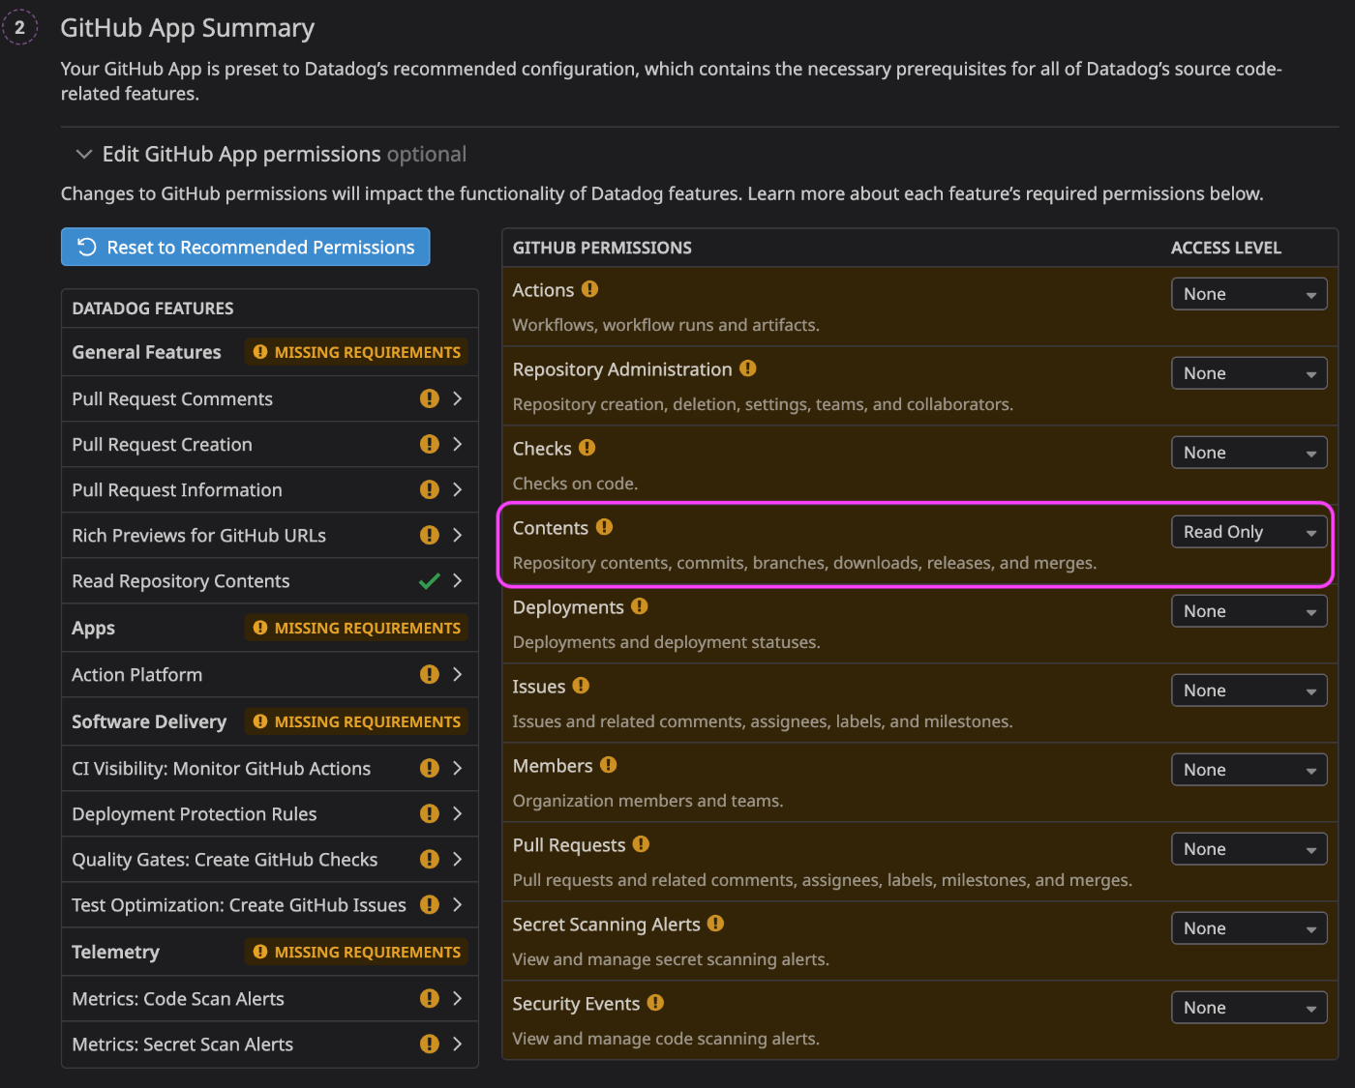This screenshot has width=1355, height=1088.
Task: Click the warning icon next to Deployments permission
Action: click(x=639, y=606)
